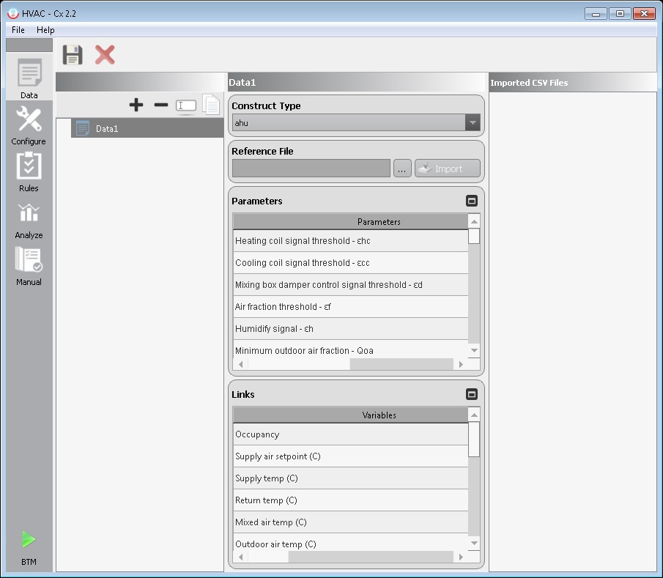Open the Construct Type dropdown
Viewport: 663px width, 578px height.
click(473, 122)
